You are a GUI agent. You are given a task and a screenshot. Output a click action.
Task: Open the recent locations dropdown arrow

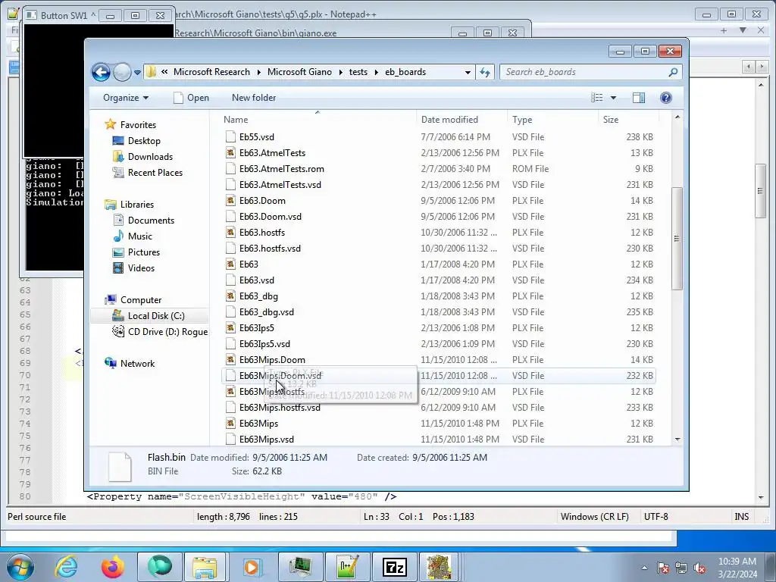pos(137,73)
